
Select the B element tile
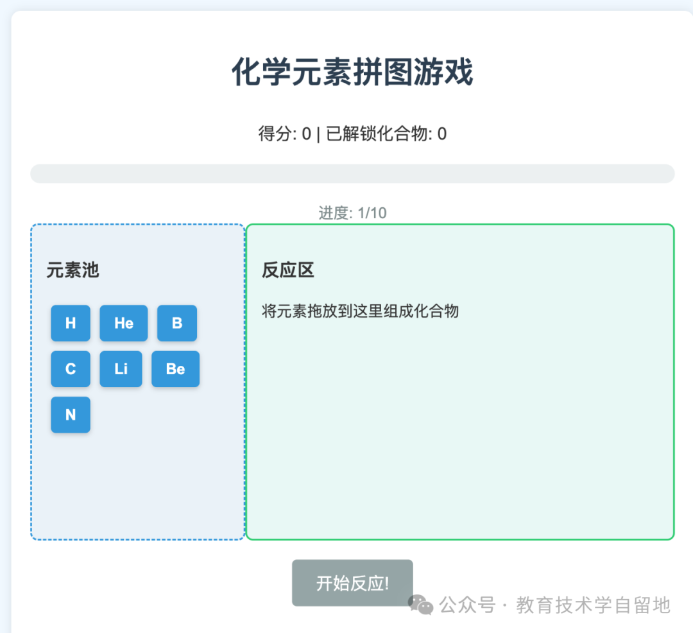coord(177,324)
